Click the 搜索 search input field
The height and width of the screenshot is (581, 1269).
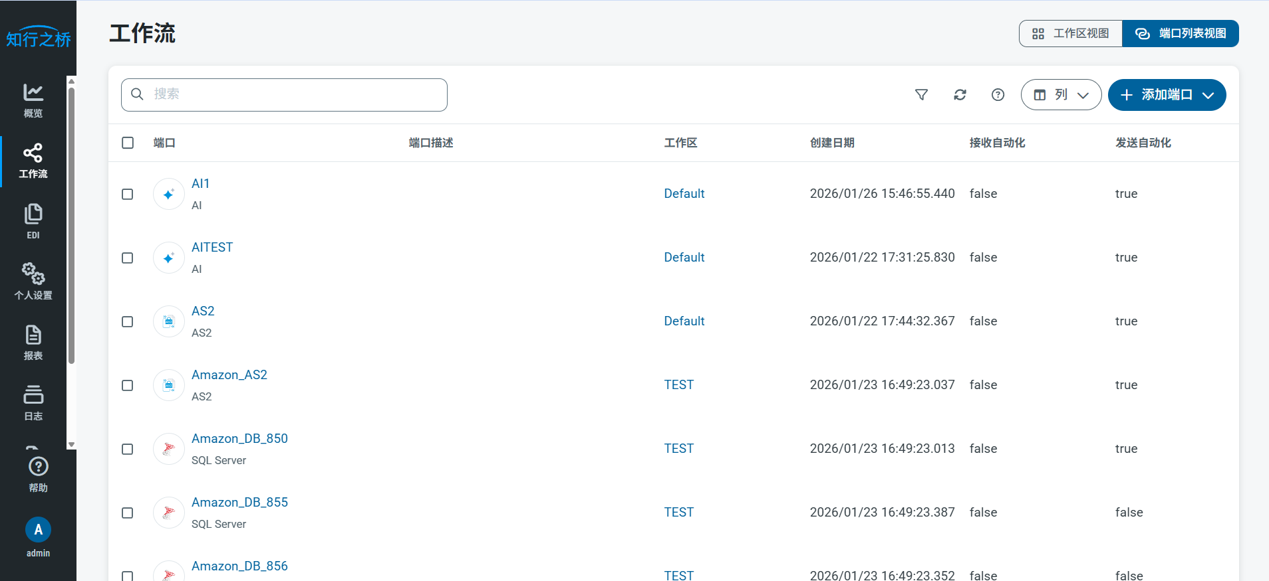pyautogui.click(x=293, y=95)
